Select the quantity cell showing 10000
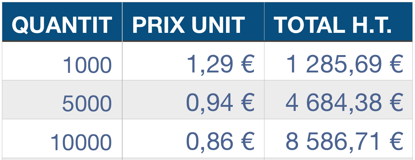 coord(62,138)
